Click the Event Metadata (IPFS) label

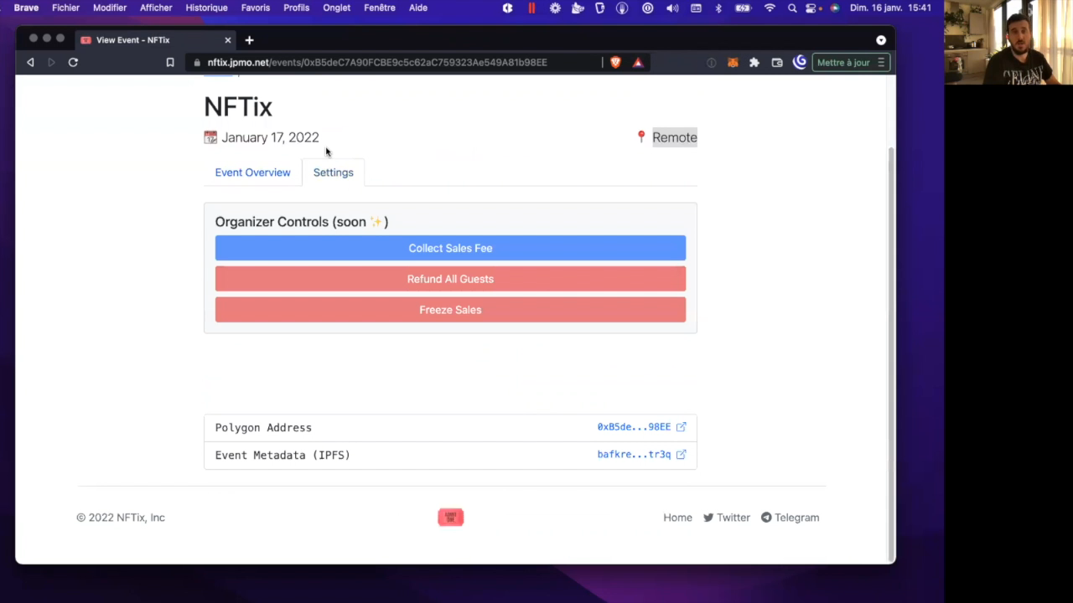(x=283, y=455)
